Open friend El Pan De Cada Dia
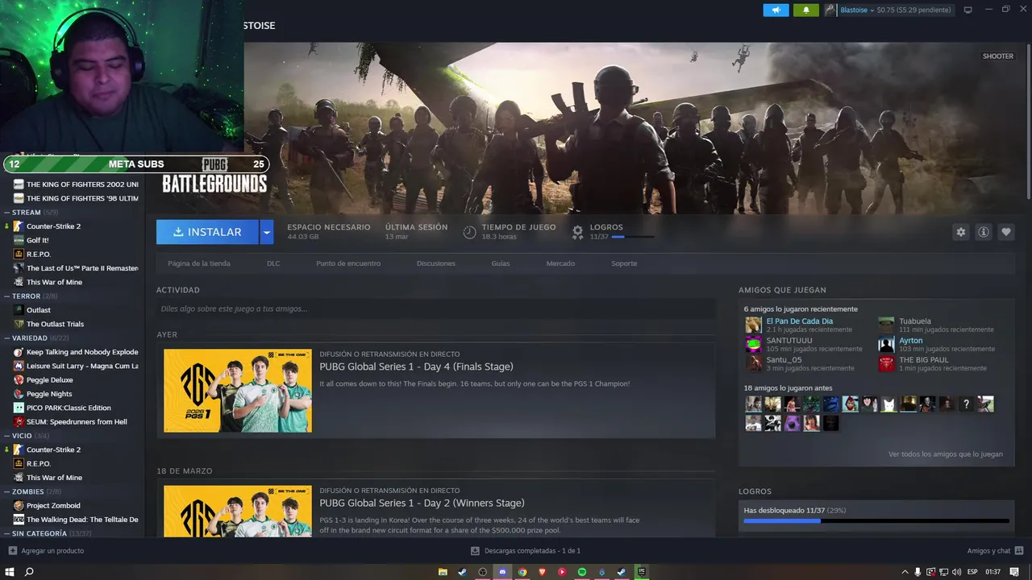 point(800,321)
